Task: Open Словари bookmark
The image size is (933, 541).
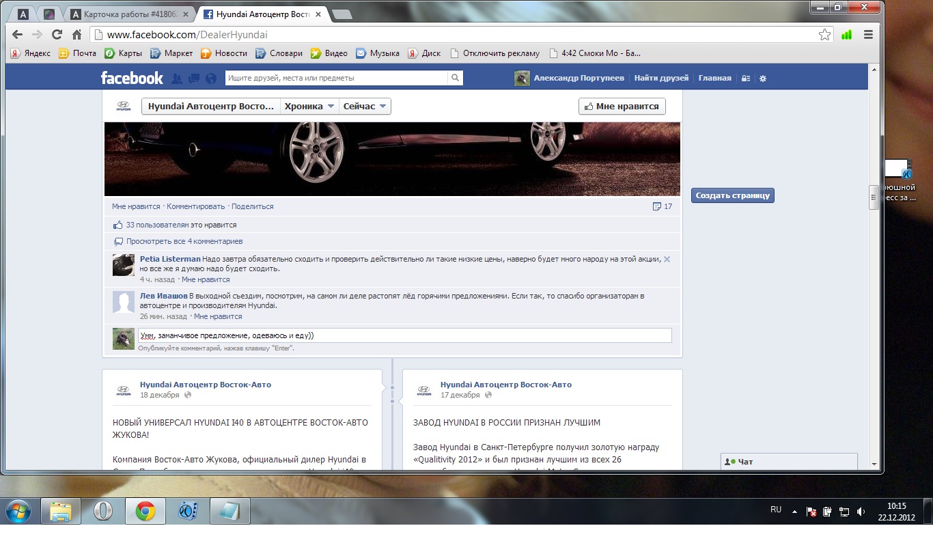Action: click(279, 53)
